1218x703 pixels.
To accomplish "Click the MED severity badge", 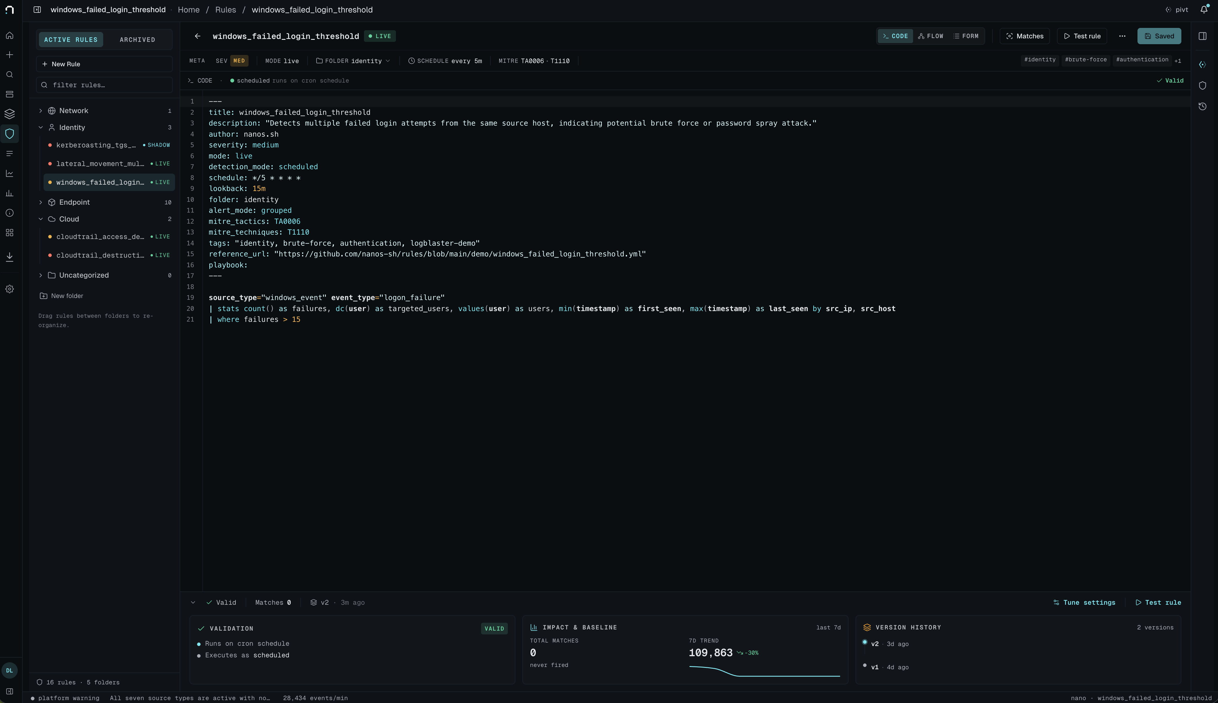I will pyautogui.click(x=239, y=61).
